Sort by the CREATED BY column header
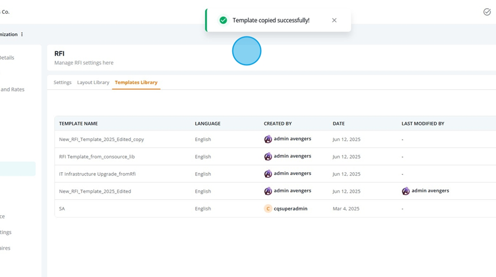 pyautogui.click(x=278, y=124)
